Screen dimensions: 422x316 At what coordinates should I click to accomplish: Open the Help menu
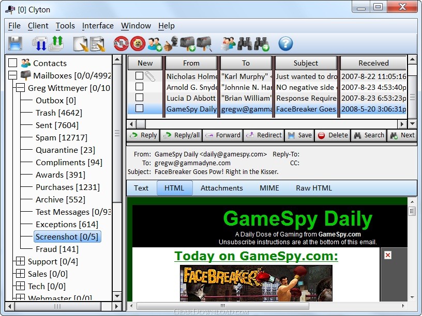point(167,26)
